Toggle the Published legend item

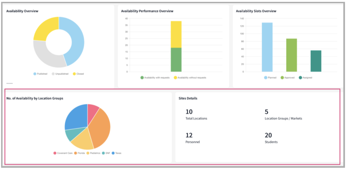coord(40,74)
